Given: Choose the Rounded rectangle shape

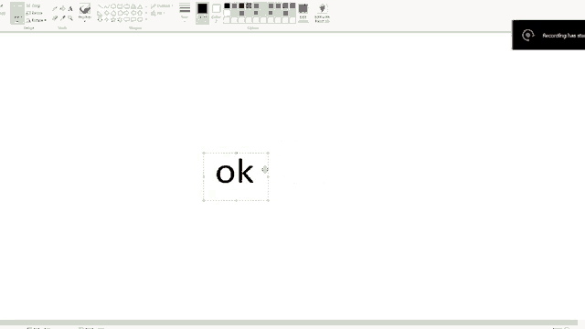Looking at the screenshot, I should tap(126, 6).
